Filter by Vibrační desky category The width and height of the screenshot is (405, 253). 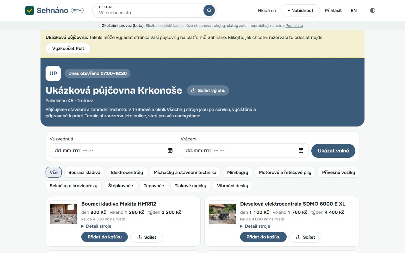pyautogui.click(x=233, y=186)
